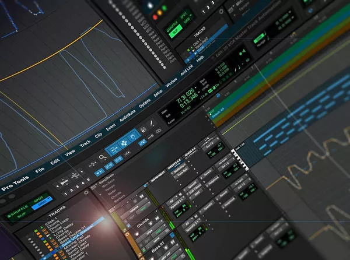Recall zoom preset 1 in back window
This screenshot has height=260, width=350.
tap(204, 12)
